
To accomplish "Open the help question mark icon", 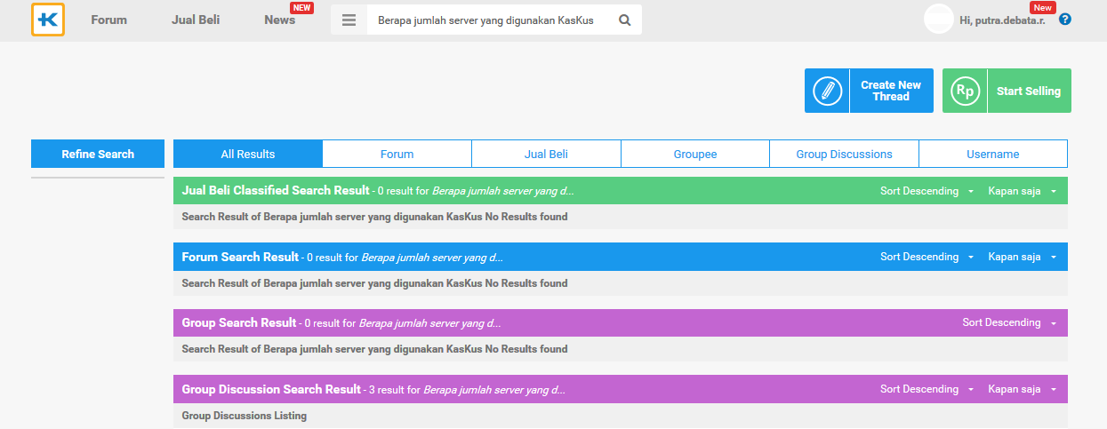I will coord(1065,19).
